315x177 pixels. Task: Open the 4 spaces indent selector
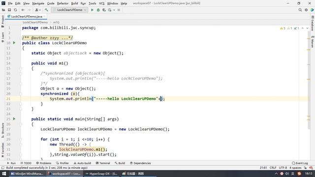(x=295, y=168)
